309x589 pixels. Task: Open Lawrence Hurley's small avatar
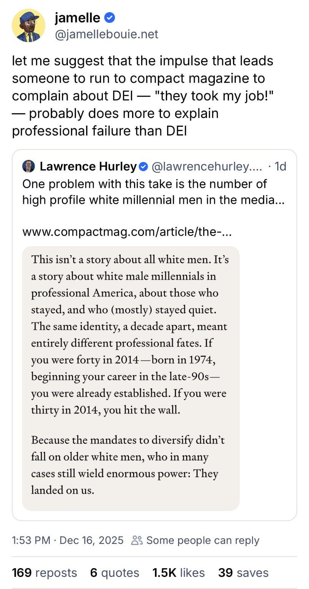(28, 166)
